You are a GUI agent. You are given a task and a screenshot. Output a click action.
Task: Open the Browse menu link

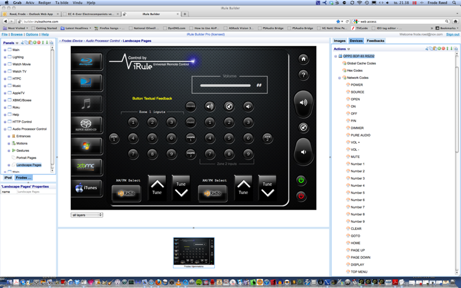(17, 35)
